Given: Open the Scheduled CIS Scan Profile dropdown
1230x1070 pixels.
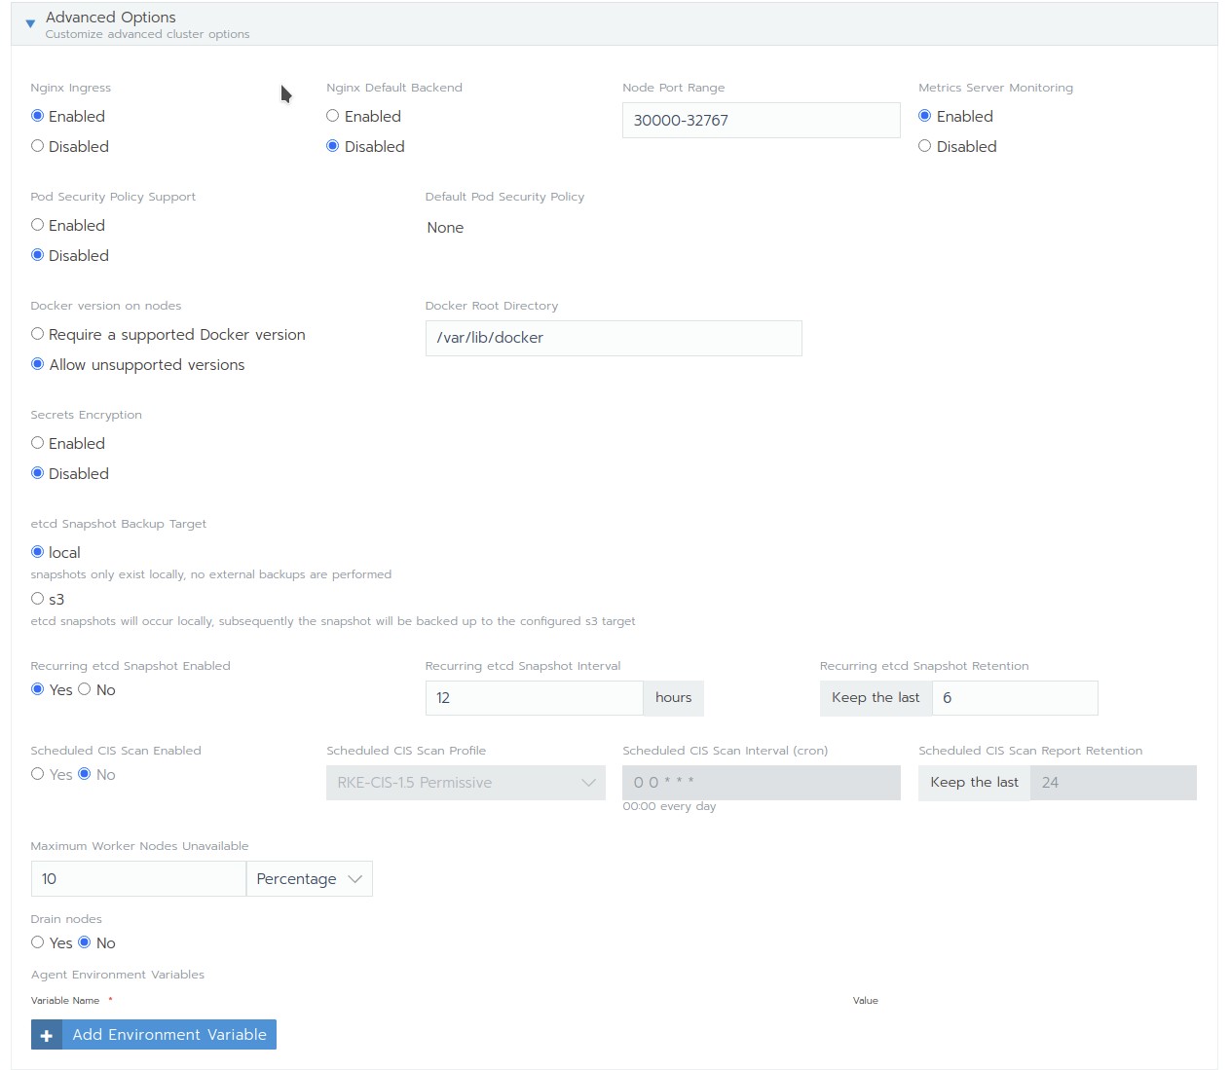Looking at the screenshot, I should click(x=466, y=782).
